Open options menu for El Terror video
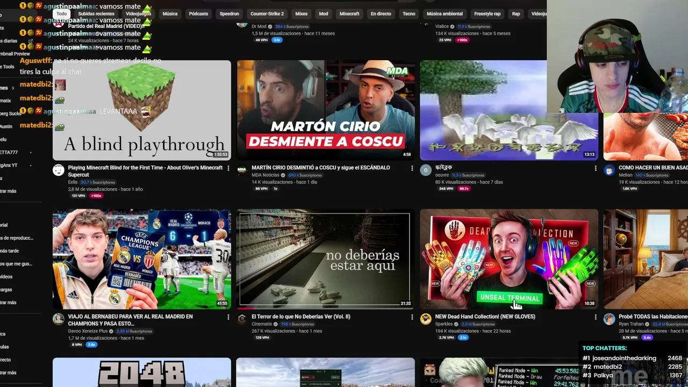The width and height of the screenshot is (688, 387). (x=412, y=317)
